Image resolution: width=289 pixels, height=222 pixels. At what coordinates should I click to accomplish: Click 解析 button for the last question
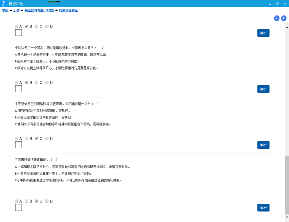tap(263, 208)
